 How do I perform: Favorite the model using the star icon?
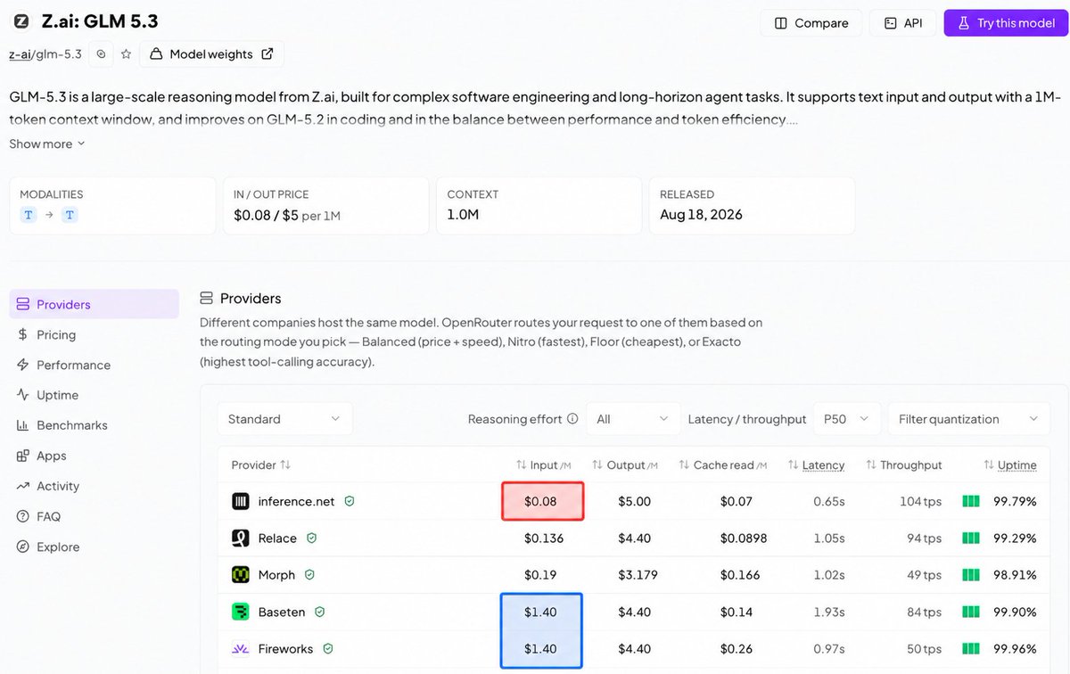(x=126, y=54)
